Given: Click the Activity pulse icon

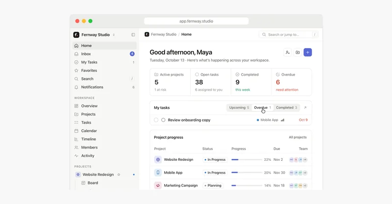Looking at the screenshot, I should (x=76, y=155).
